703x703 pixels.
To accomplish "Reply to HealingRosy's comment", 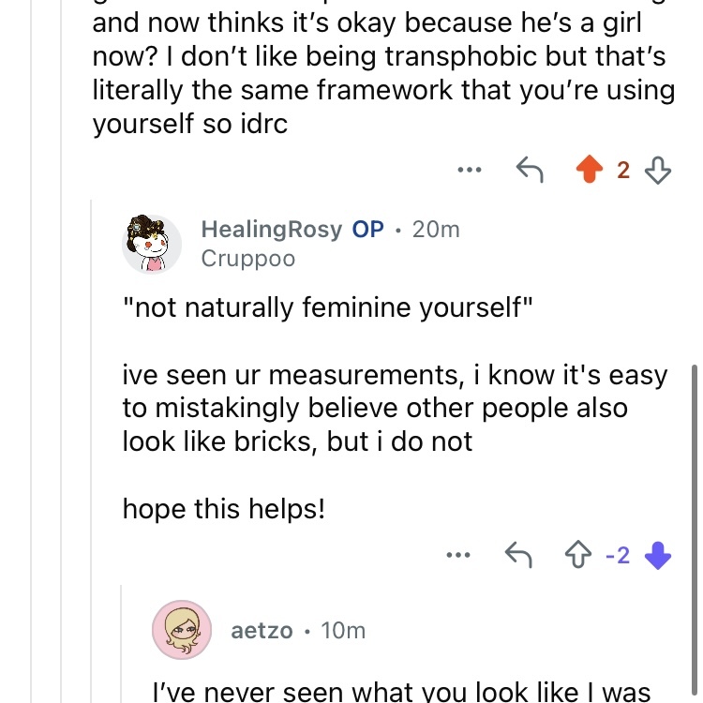I will [x=519, y=556].
